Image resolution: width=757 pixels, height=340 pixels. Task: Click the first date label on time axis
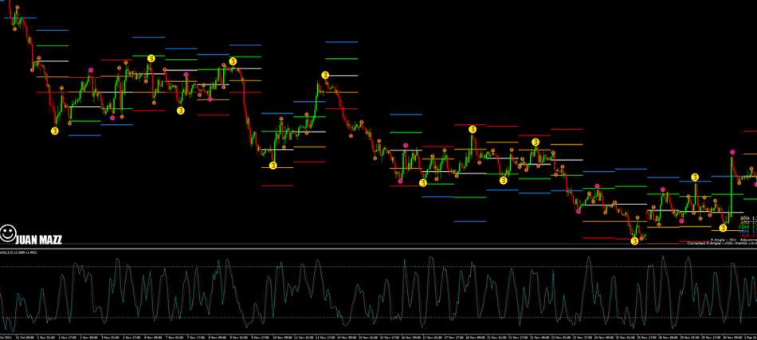click(10, 337)
